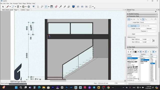Open Chrome from the taskbar
160x90 pixels.
pos(108,87)
